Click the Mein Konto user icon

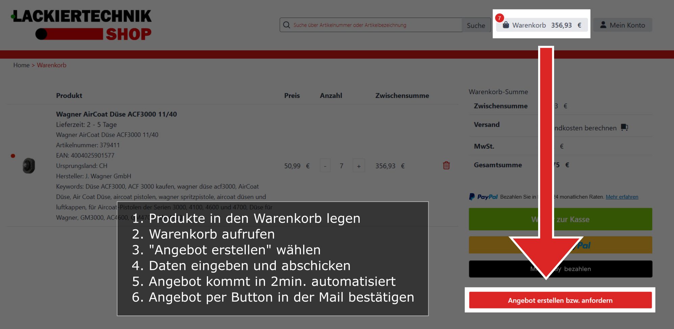click(603, 25)
